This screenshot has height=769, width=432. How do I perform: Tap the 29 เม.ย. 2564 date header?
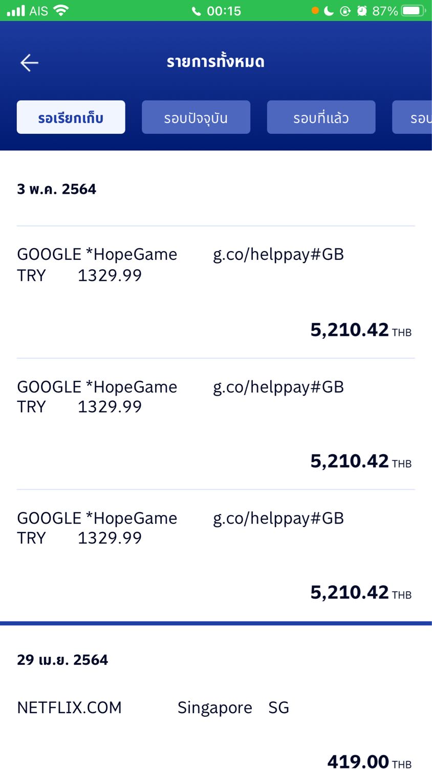pos(62,660)
